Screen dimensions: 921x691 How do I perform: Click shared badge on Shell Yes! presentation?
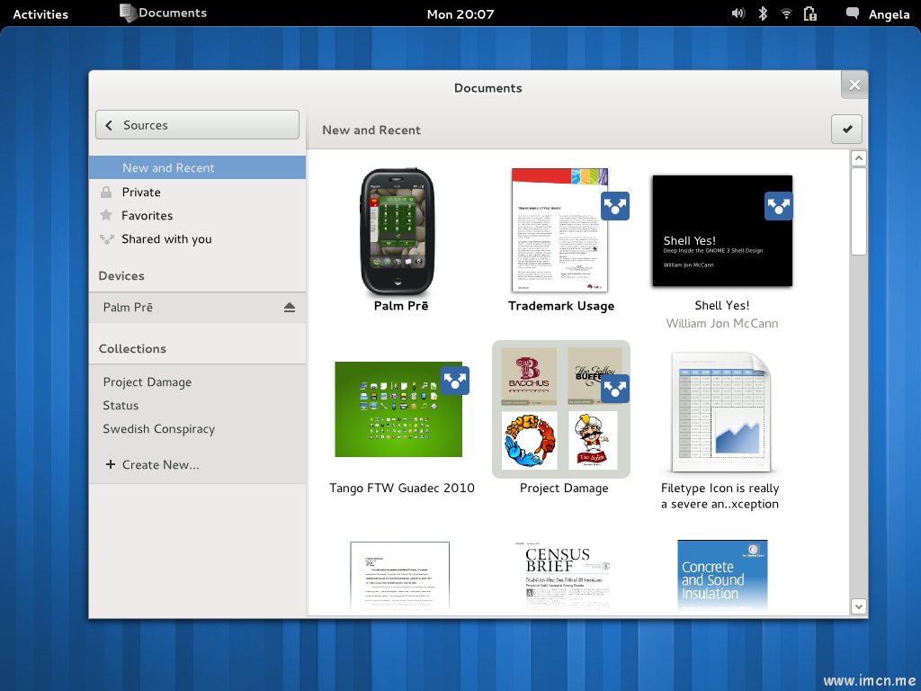[778, 206]
